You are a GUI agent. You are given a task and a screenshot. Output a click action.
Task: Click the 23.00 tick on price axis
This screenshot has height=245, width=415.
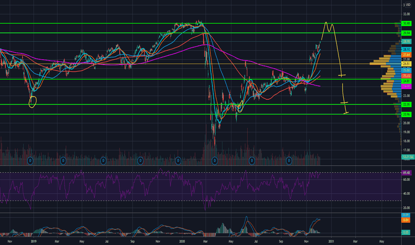[x=407, y=96]
